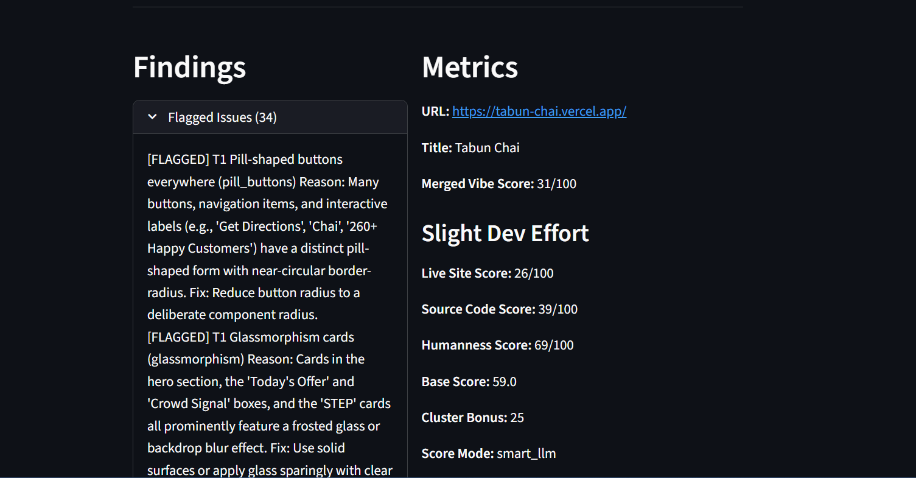Select the Title: Tabun Chai text
Screen dimensions: 916x478
pyautogui.click(x=470, y=147)
